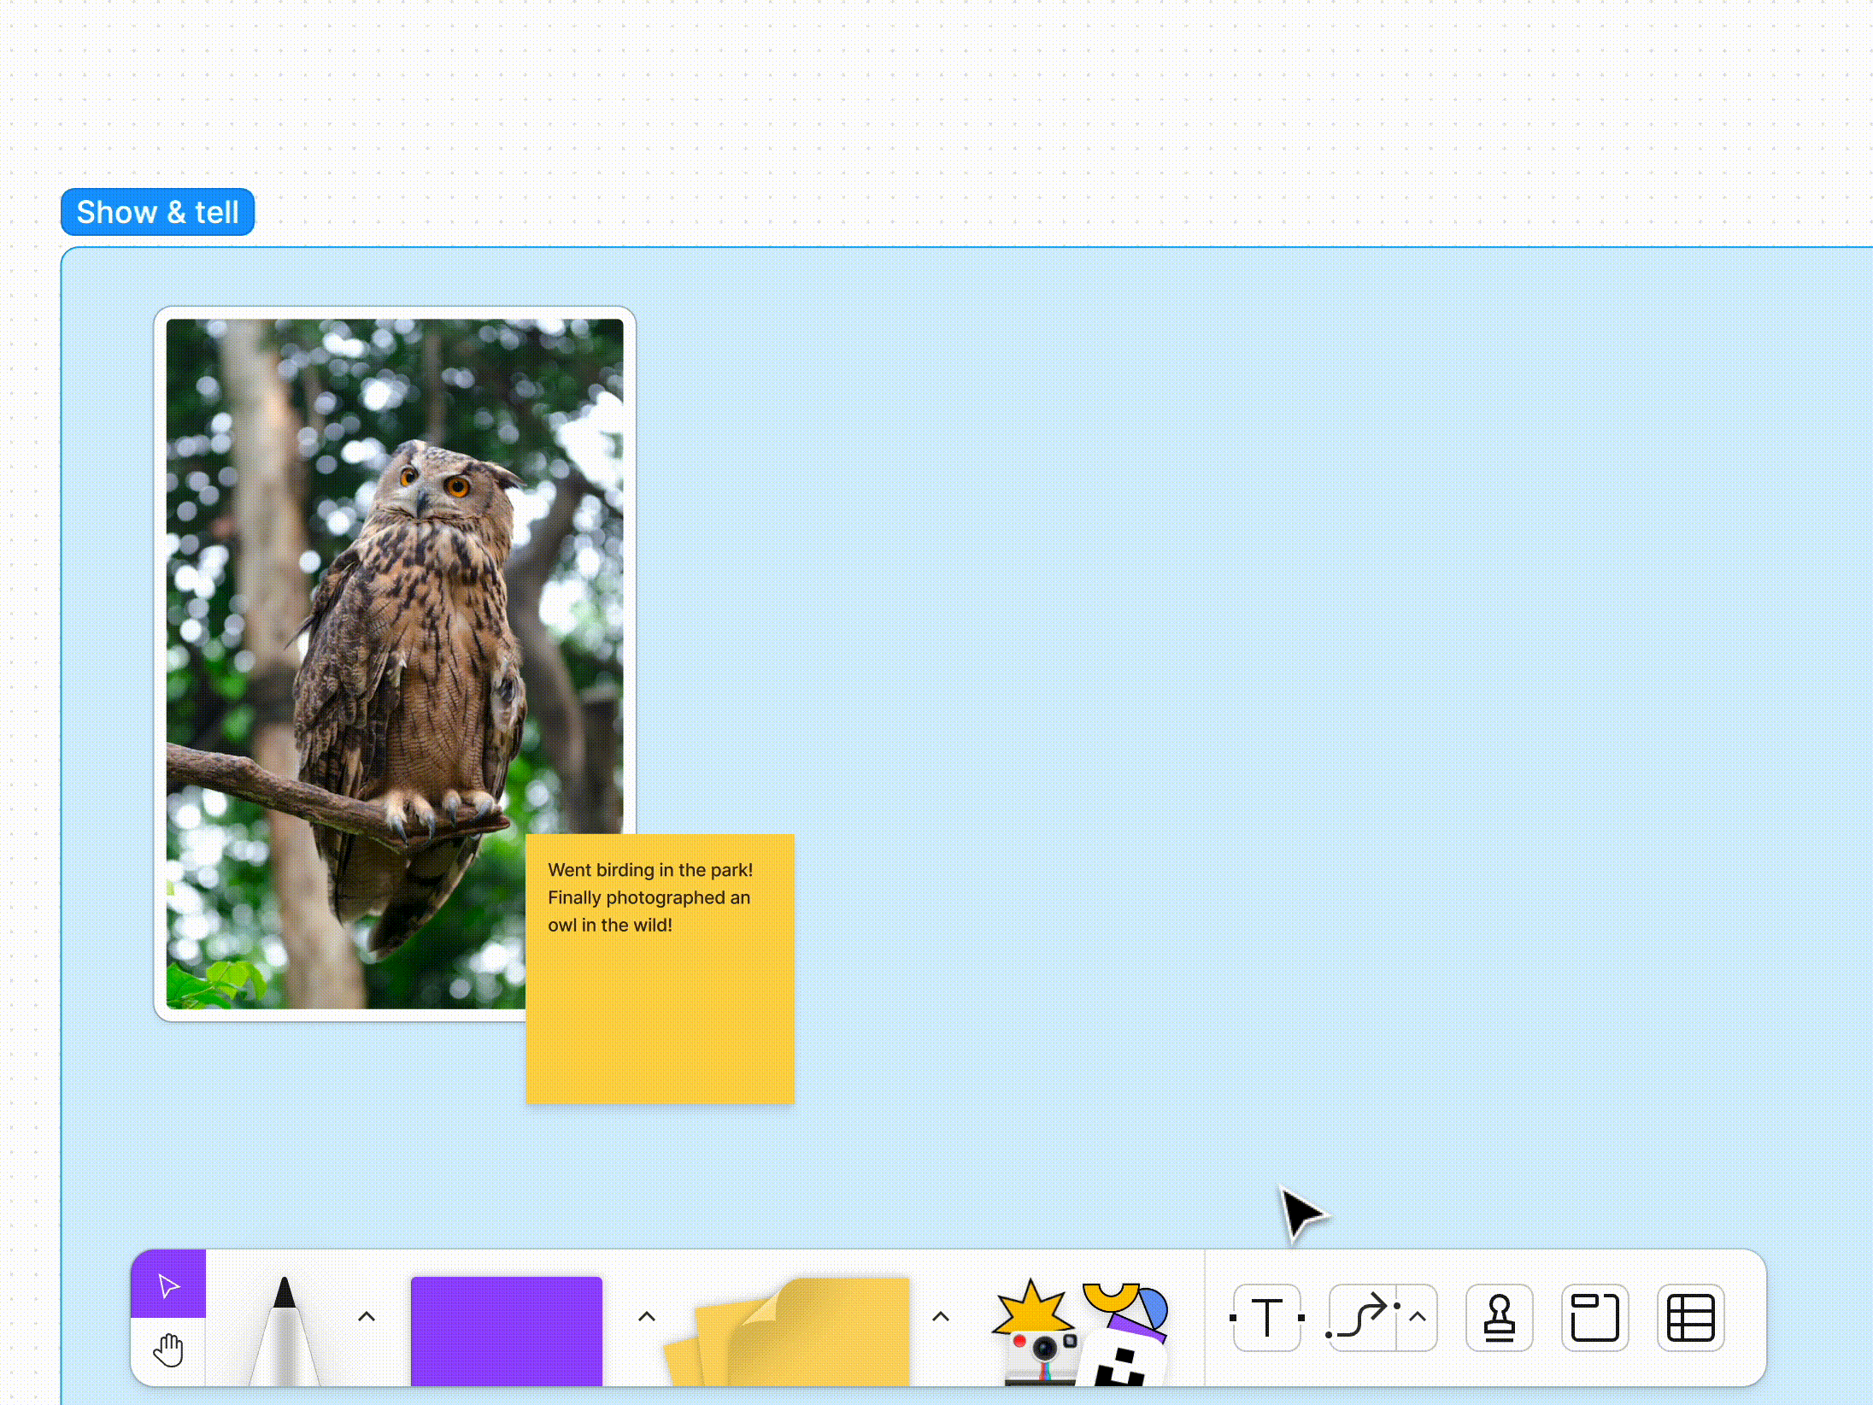
Task: Expand shape options chevron
Action: 647,1317
